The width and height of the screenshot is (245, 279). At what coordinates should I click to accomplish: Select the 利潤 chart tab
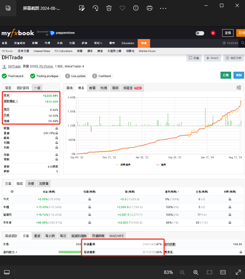(104, 88)
